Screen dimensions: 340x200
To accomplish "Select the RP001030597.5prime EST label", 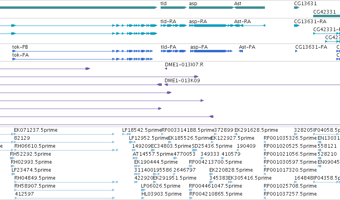I will pos(290,162).
